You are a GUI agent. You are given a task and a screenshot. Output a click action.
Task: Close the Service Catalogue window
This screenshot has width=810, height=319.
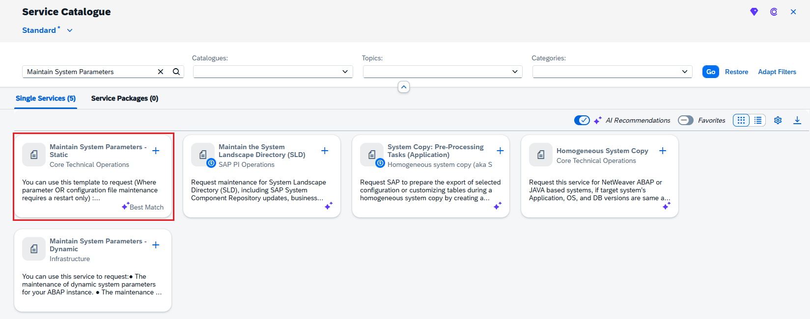[793, 12]
